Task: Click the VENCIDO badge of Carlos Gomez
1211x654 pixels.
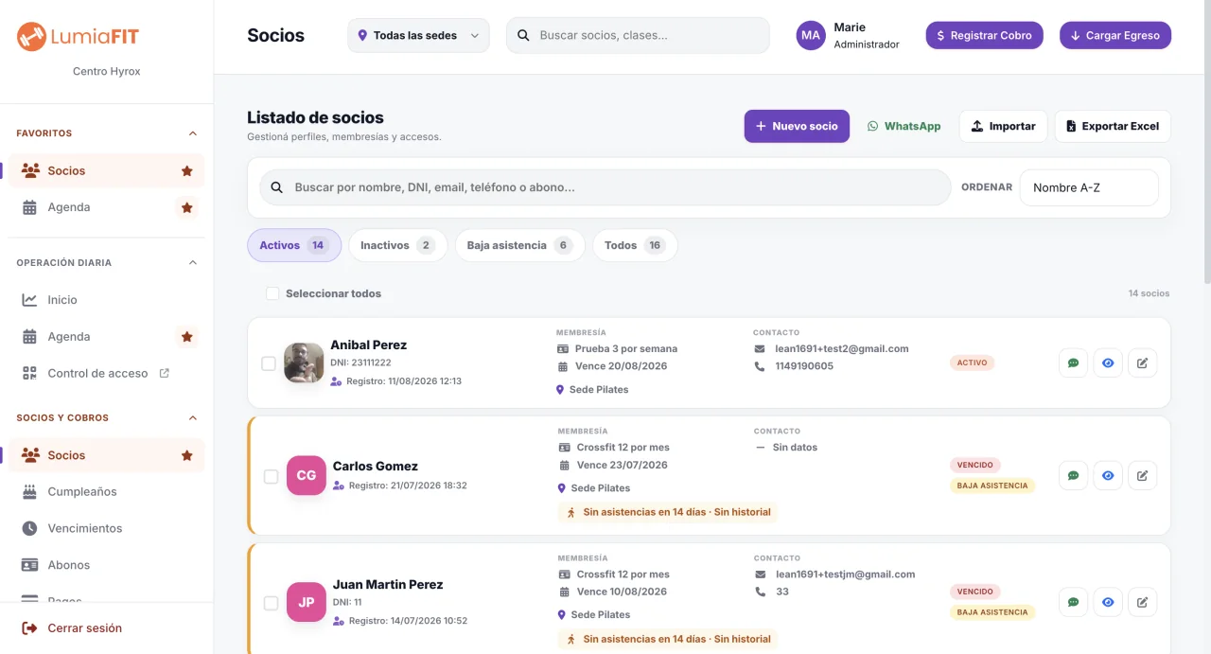Action: pos(975,465)
